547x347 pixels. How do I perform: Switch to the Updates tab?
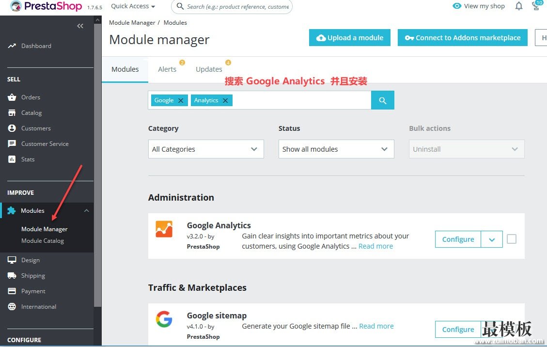(209, 69)
